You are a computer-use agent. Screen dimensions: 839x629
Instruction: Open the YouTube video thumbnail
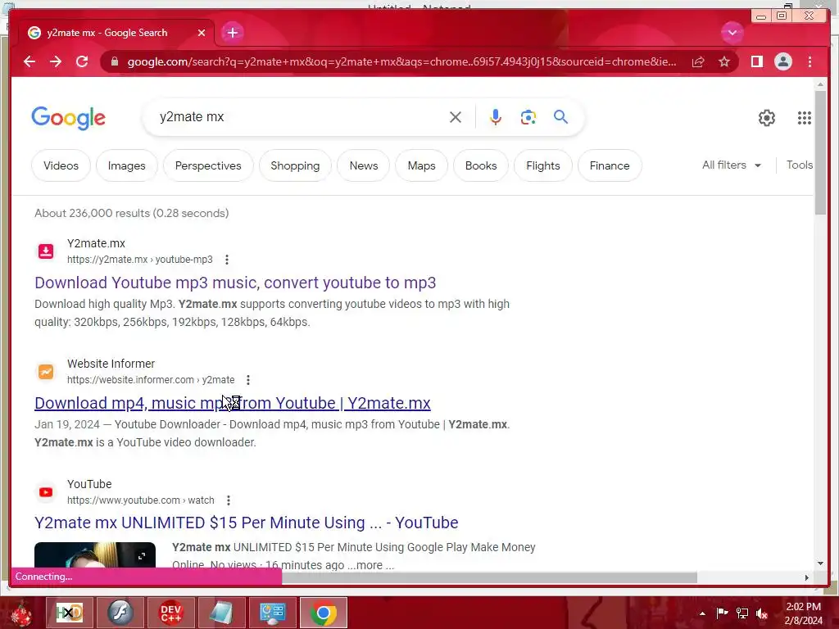click(95, 555)
